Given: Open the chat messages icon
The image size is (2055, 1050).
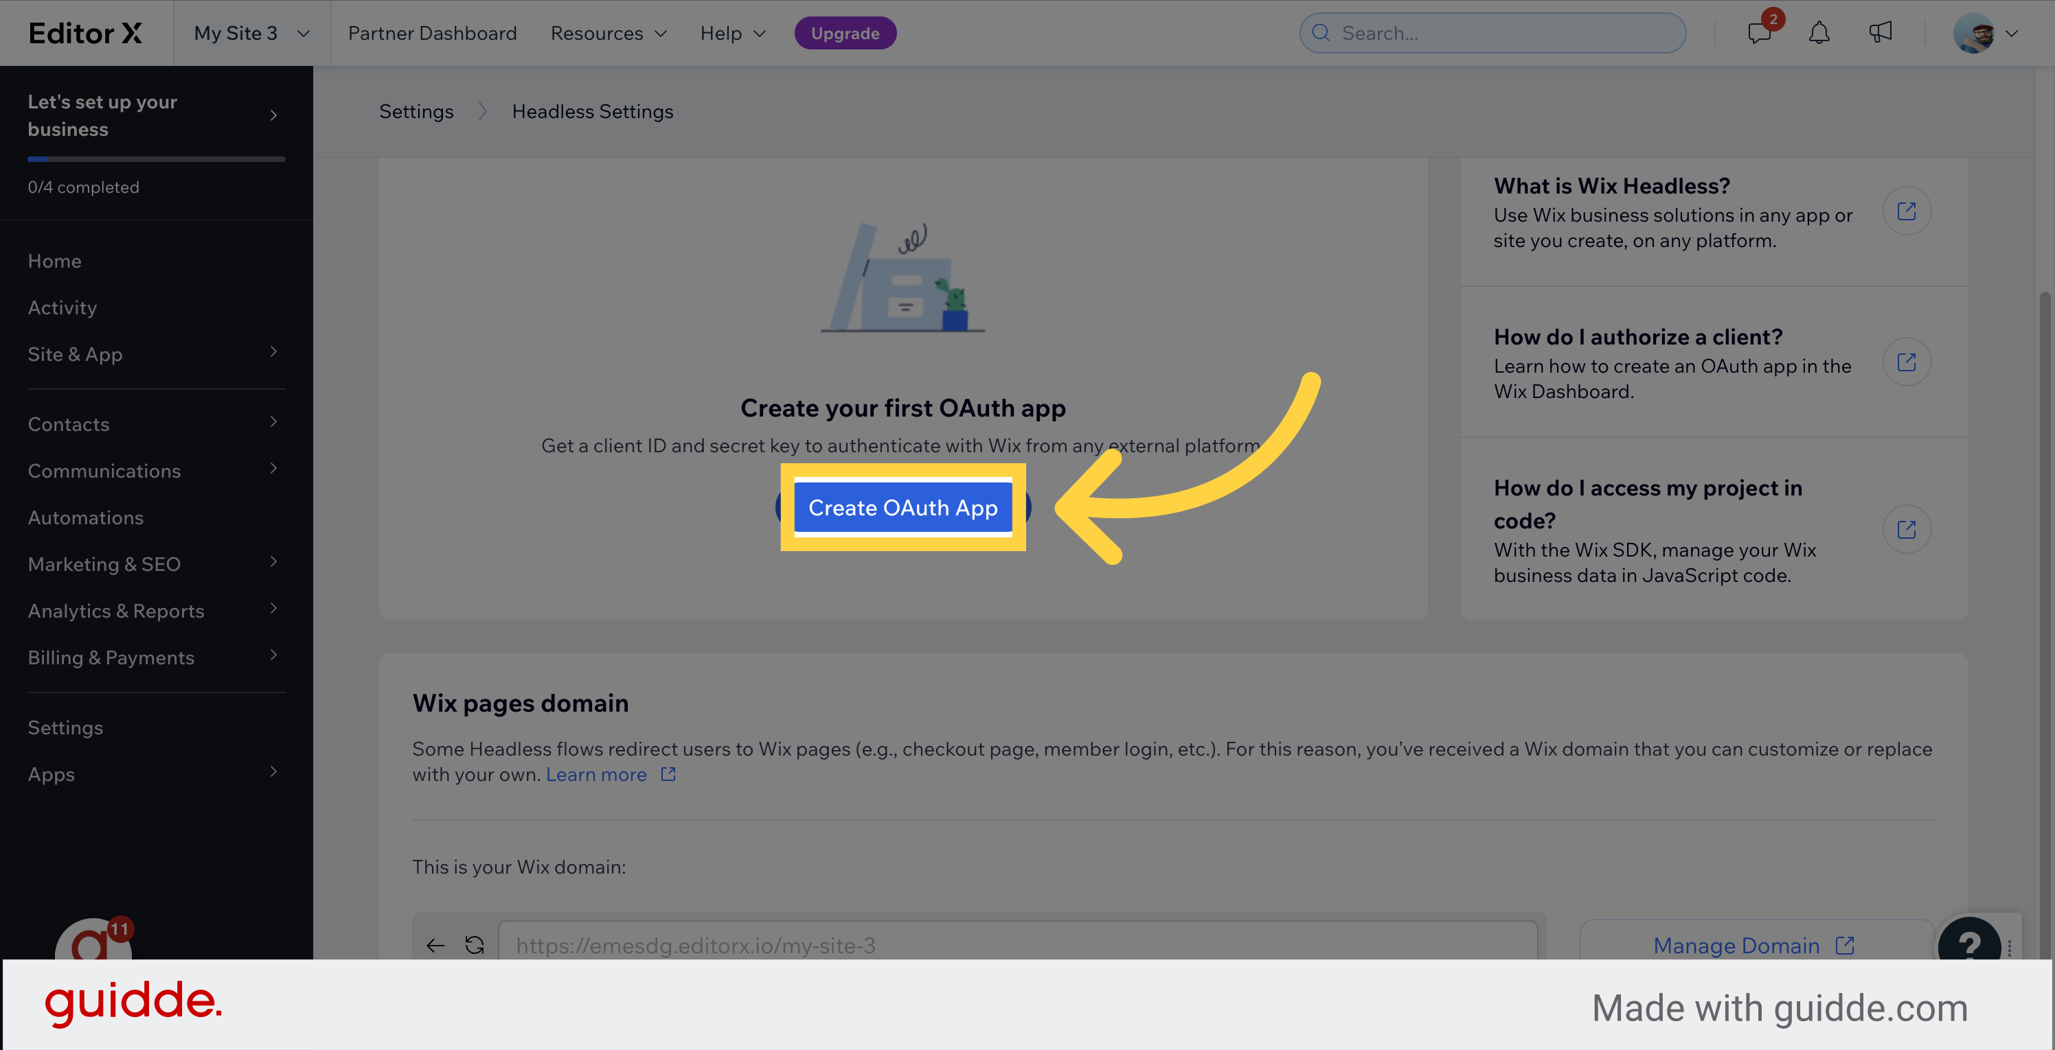Looking at the screenshot, I should pos(1758,34).
